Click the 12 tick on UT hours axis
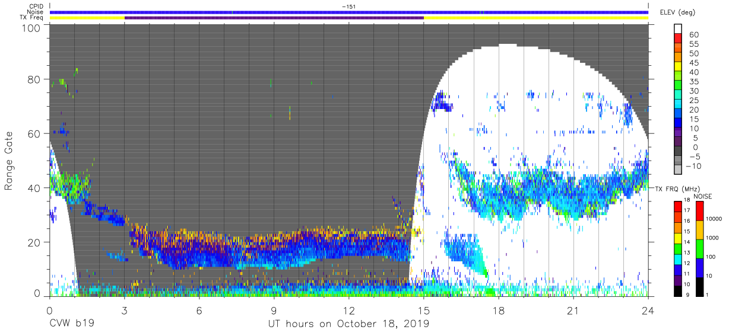Viewport: 729px width, 336px height. tap(348, 310)
